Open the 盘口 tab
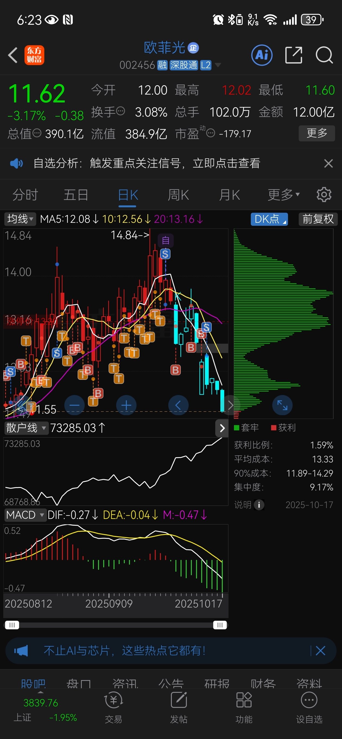 [79, 684]
